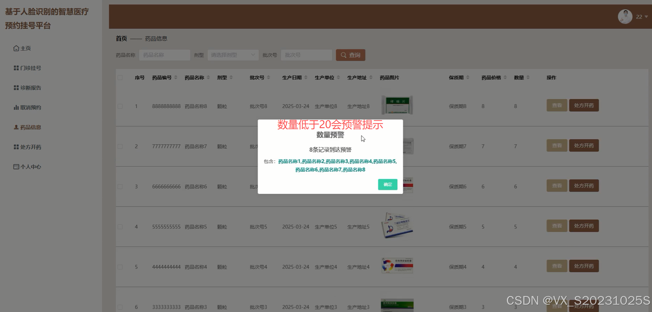Check the checkbox for row 2
This screenshot has height=312, width=652.
[120, 146]
